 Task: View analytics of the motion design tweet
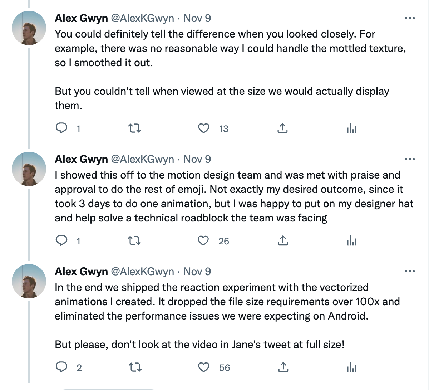tap(352, 241)
